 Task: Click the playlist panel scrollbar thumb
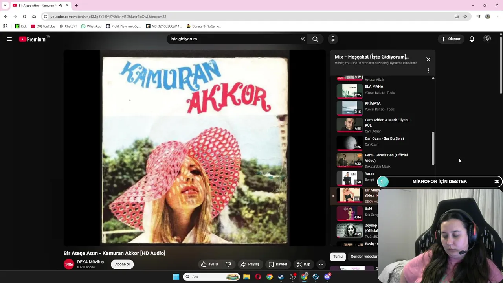pos(433,148)
